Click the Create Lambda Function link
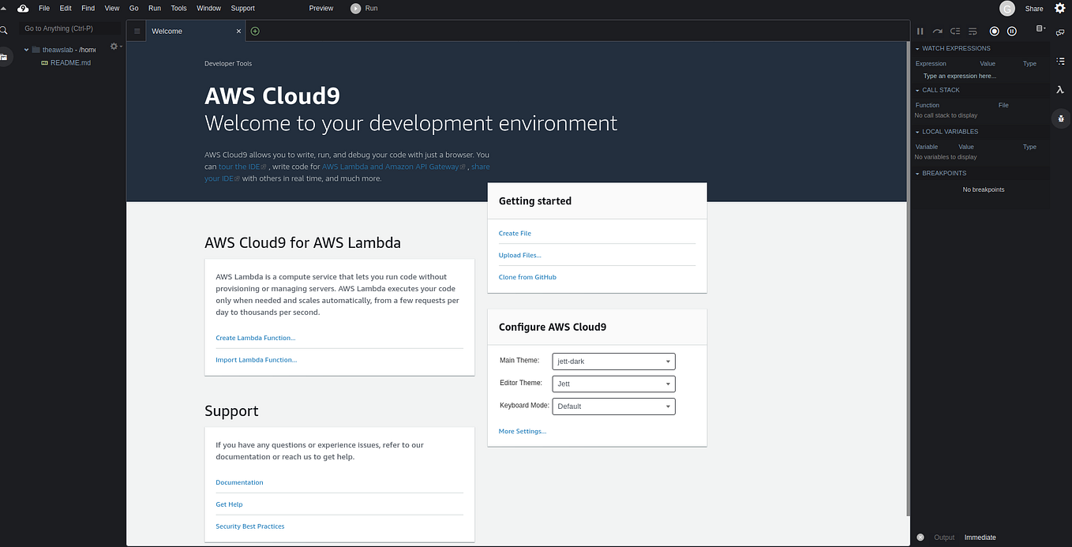1072x547 pixels. click(255, 337)
